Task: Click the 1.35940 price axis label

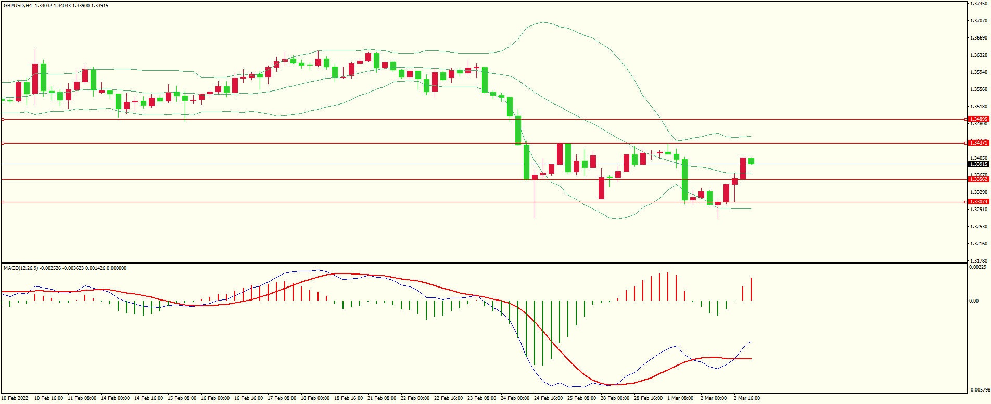Action: (979, 72)
